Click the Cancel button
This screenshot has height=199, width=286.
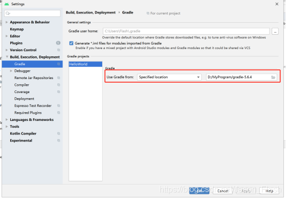(223, 191)
